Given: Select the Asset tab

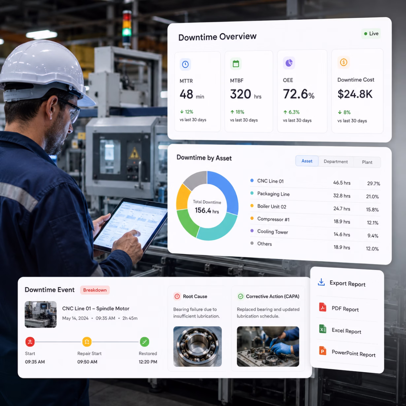Looking at the screenshot, I should 307,161.
